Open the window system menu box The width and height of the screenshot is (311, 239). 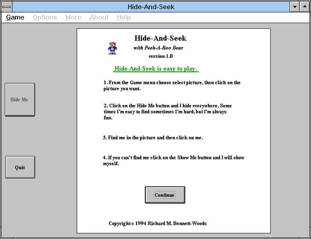click(6, 7)
